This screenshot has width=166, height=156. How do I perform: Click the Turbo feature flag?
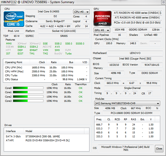coord(68,54)
